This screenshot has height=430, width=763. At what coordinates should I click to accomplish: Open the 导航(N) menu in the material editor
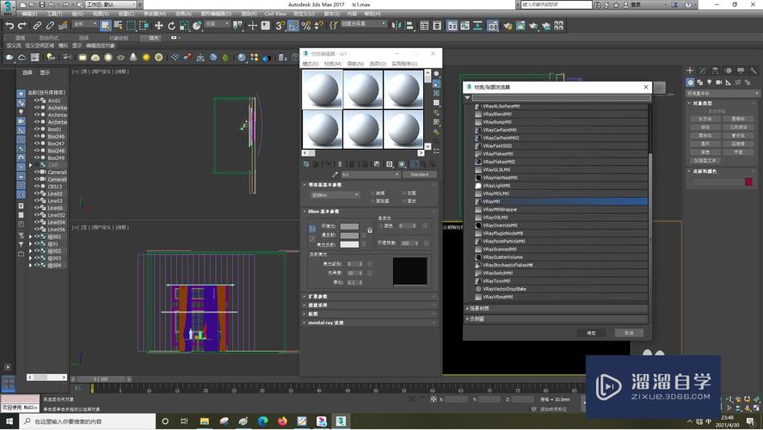click(x=354, y=64)
